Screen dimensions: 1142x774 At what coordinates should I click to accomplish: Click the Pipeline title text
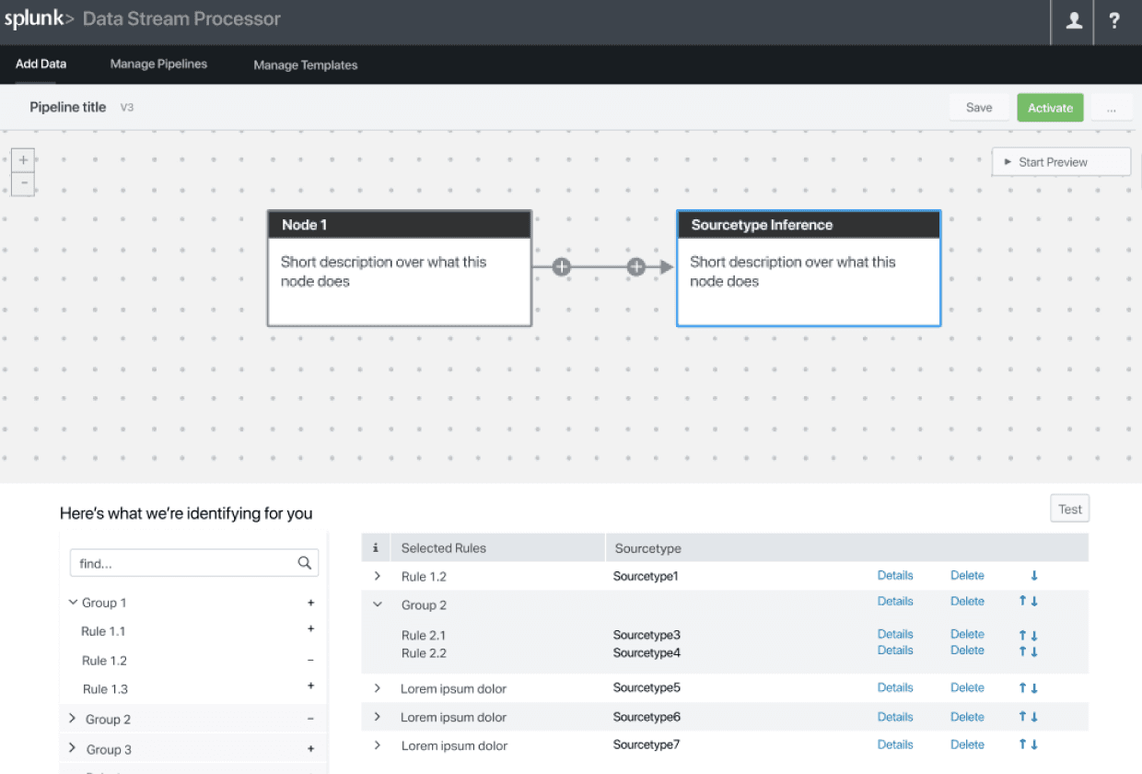[68, 107]
